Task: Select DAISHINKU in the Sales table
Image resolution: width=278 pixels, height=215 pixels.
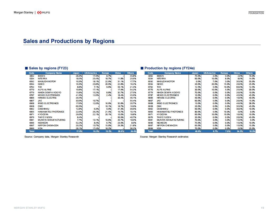Action: [x=43, y=109]
